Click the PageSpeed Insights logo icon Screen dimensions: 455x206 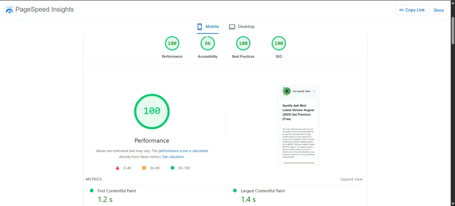[9, 10]
